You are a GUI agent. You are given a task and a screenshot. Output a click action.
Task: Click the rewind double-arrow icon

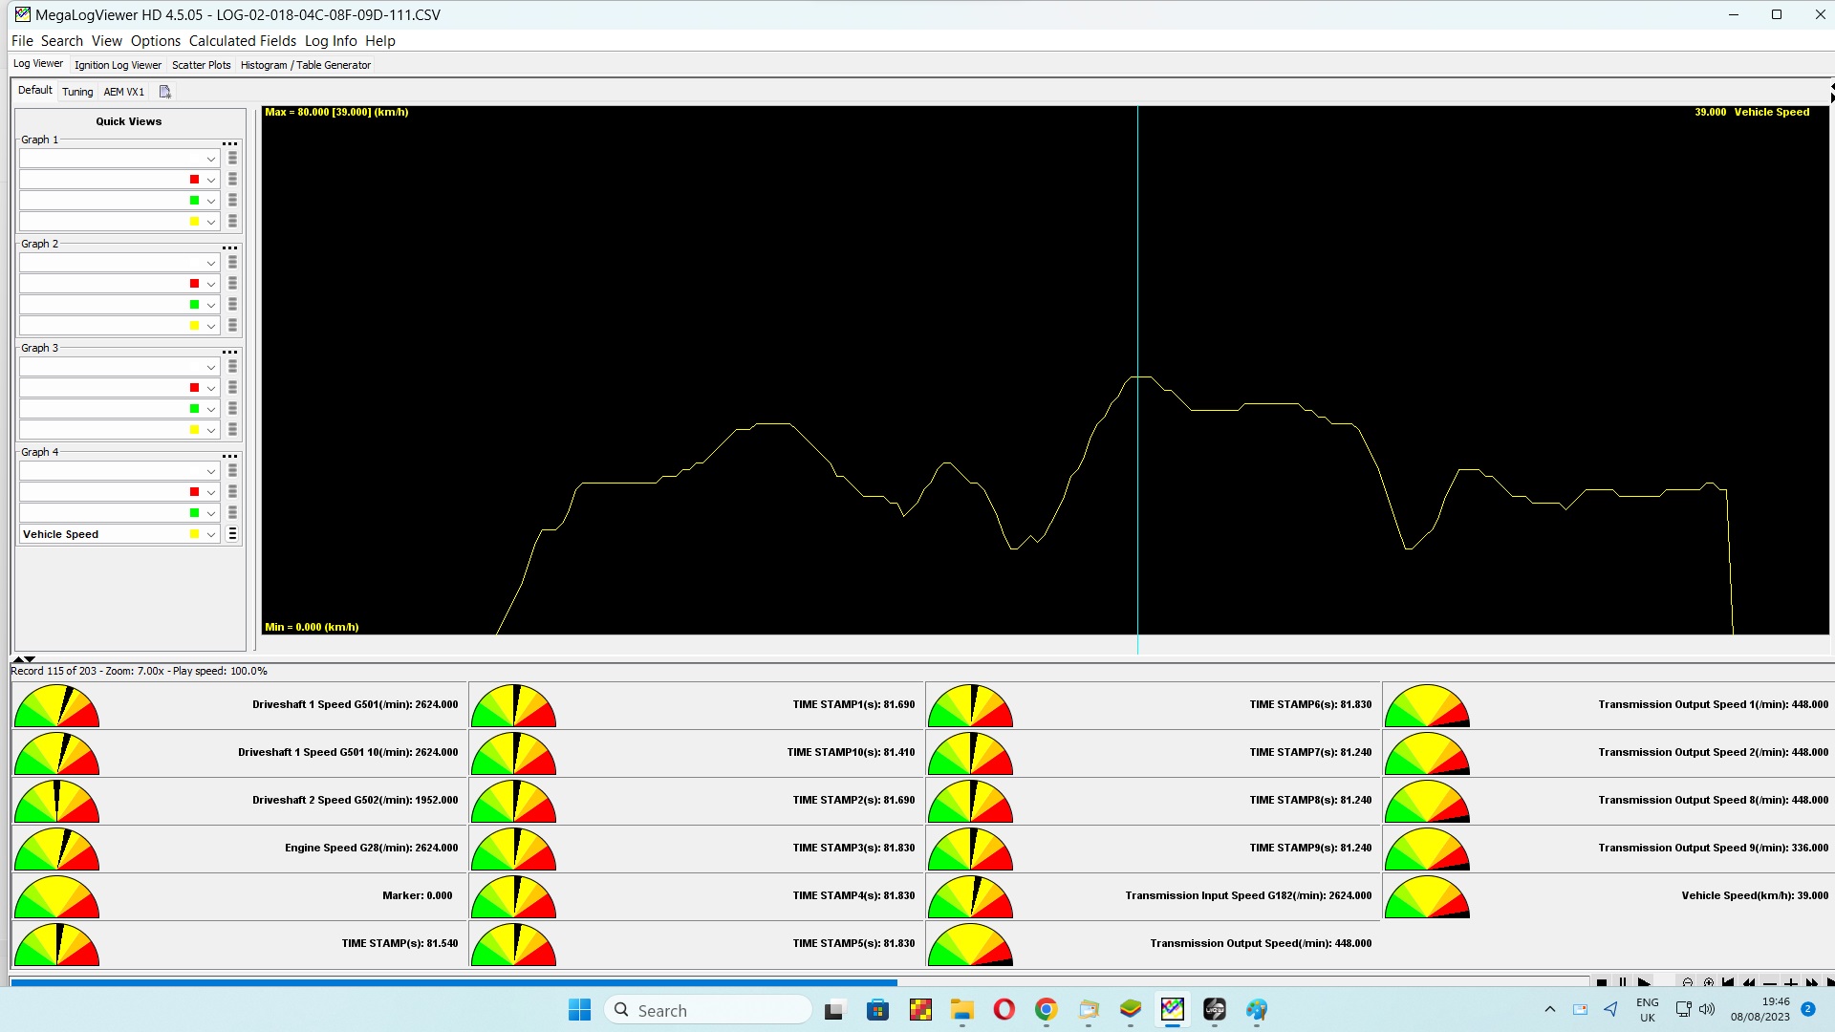pos(1749,983)
